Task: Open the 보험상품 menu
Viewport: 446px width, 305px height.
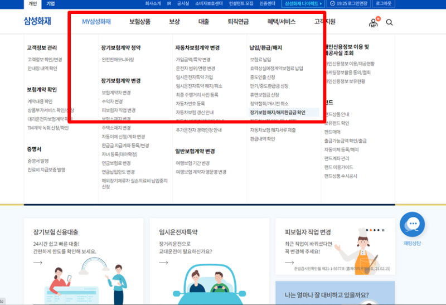Action: pyautogui.click(x=140, y=22)
